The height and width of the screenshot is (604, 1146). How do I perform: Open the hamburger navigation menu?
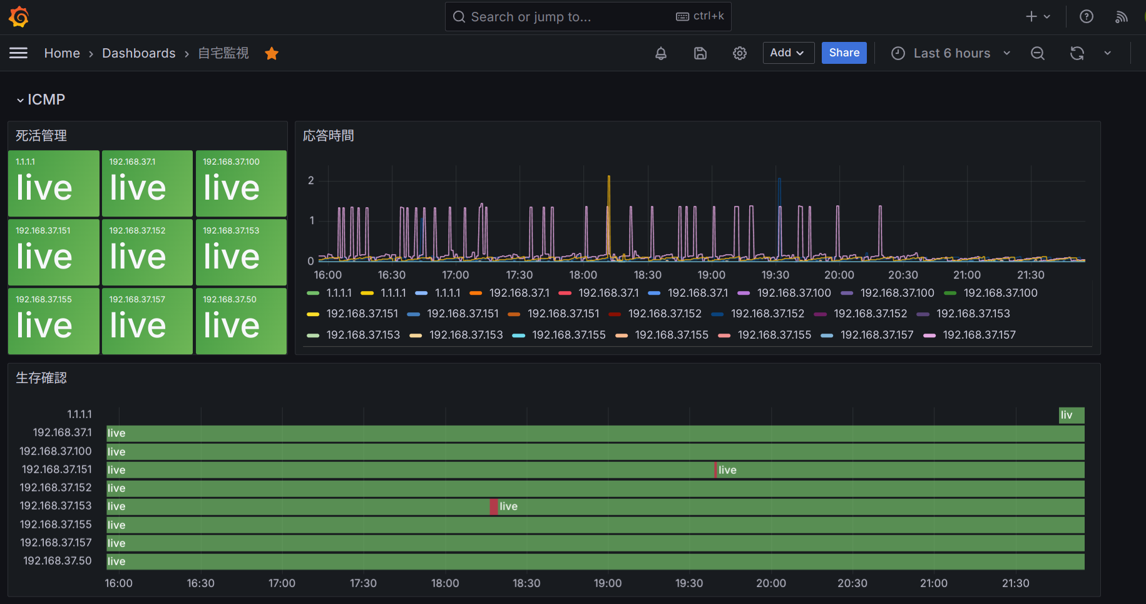[x=19, y=53]
